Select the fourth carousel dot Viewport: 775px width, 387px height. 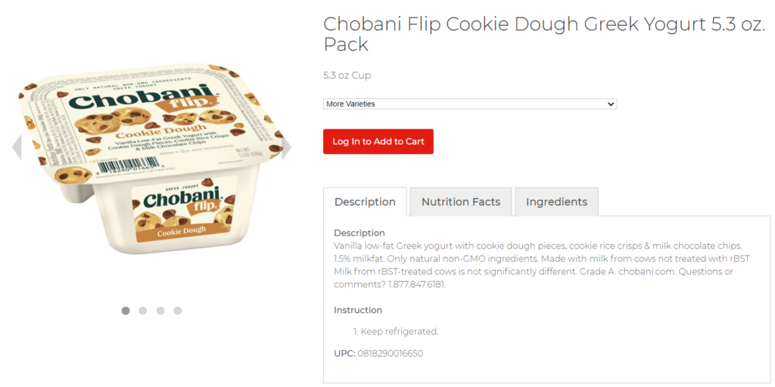coord(178,311)
